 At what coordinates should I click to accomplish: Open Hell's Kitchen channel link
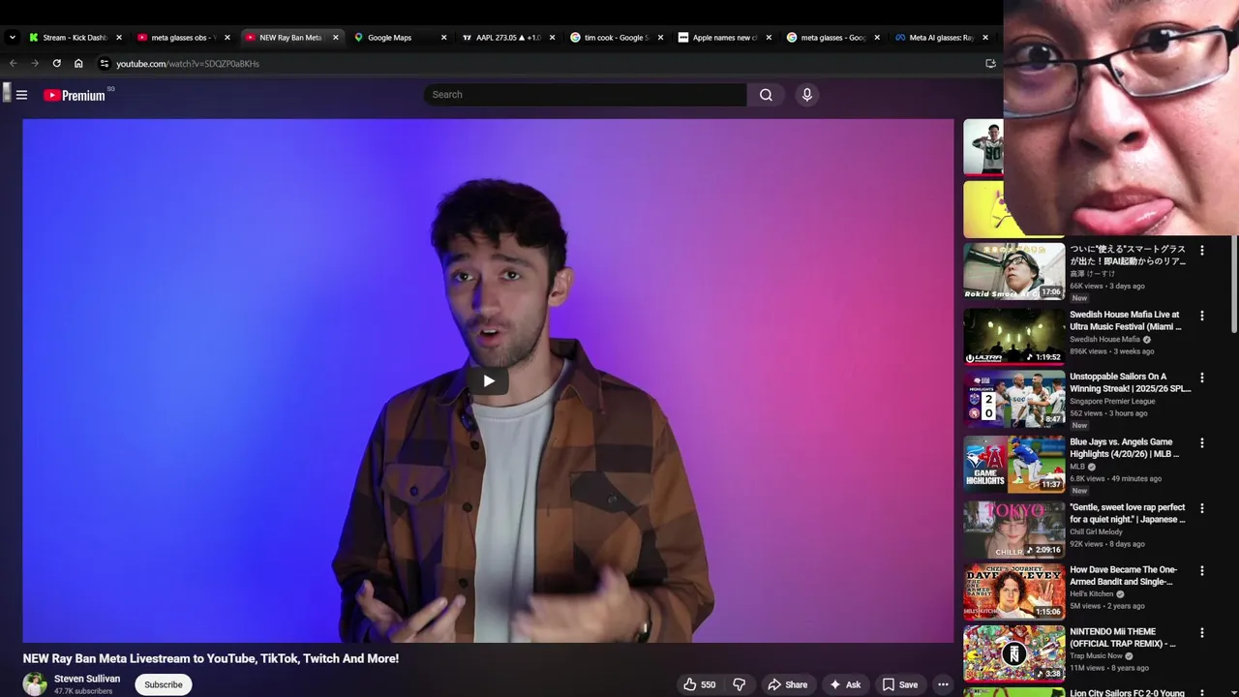point(1092,594)
